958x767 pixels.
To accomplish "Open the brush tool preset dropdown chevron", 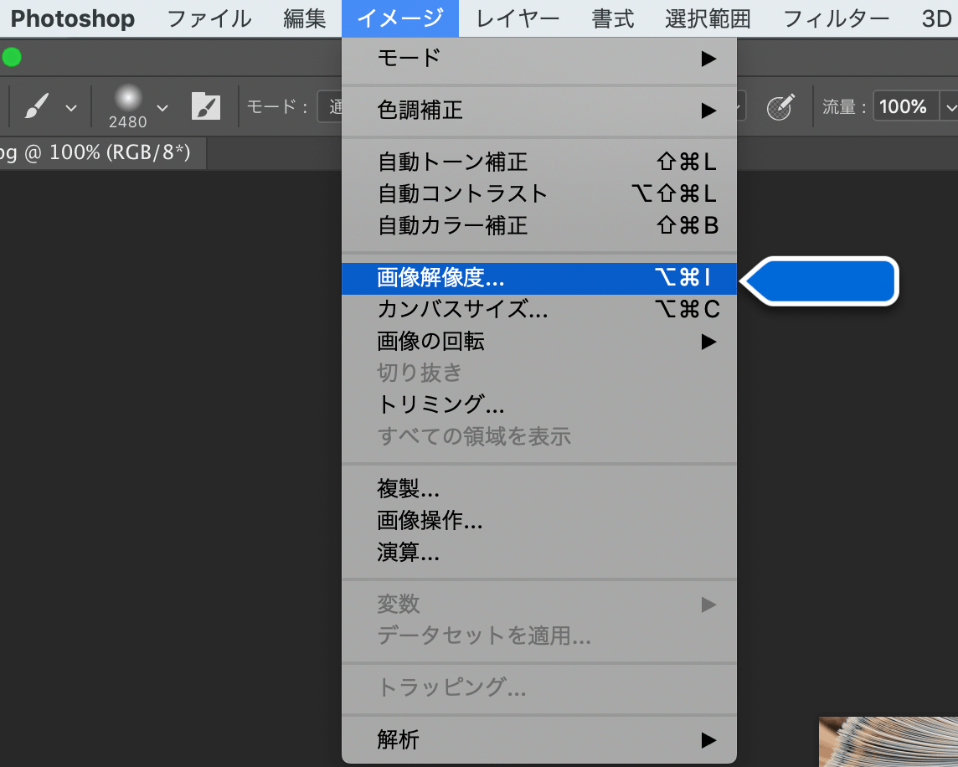I will tap(71, 108).
